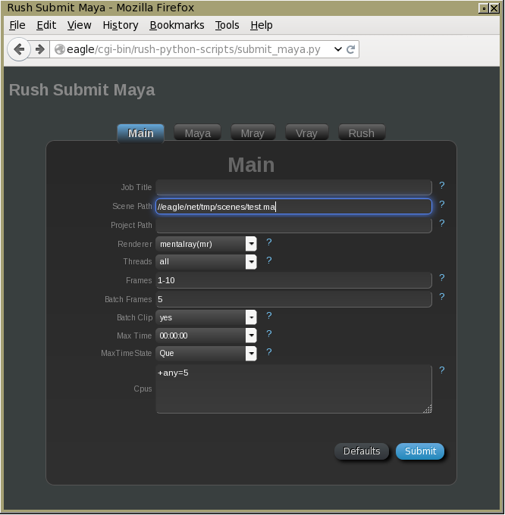The height and width of the screenshot is (515, 505).
Task: Click the browser address bar URL
Action: click(193, 49)
